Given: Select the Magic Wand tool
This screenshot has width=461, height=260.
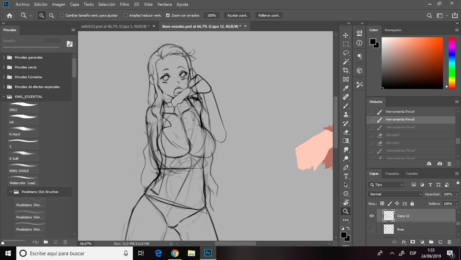Looking at the screenshot, I should click(346, 61).
